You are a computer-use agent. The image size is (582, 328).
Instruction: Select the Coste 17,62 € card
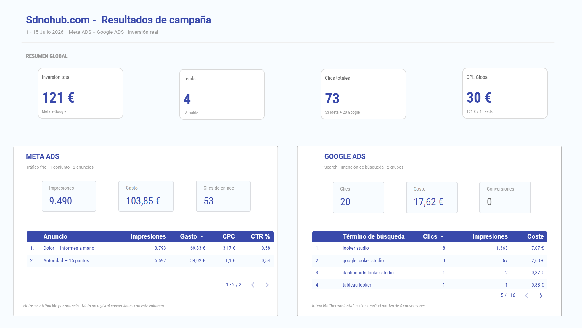(432, 197)
